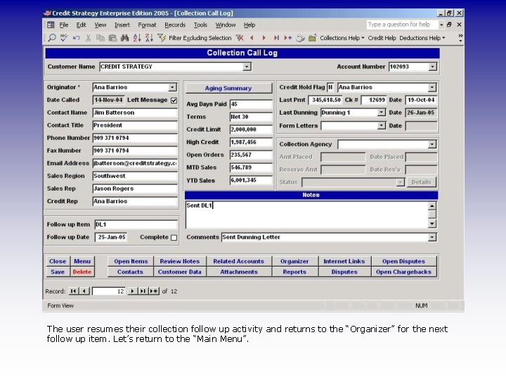Click previous record button in bottom navigator
The height and width of the screenshot is (380, 506).
tap(84, 291)
